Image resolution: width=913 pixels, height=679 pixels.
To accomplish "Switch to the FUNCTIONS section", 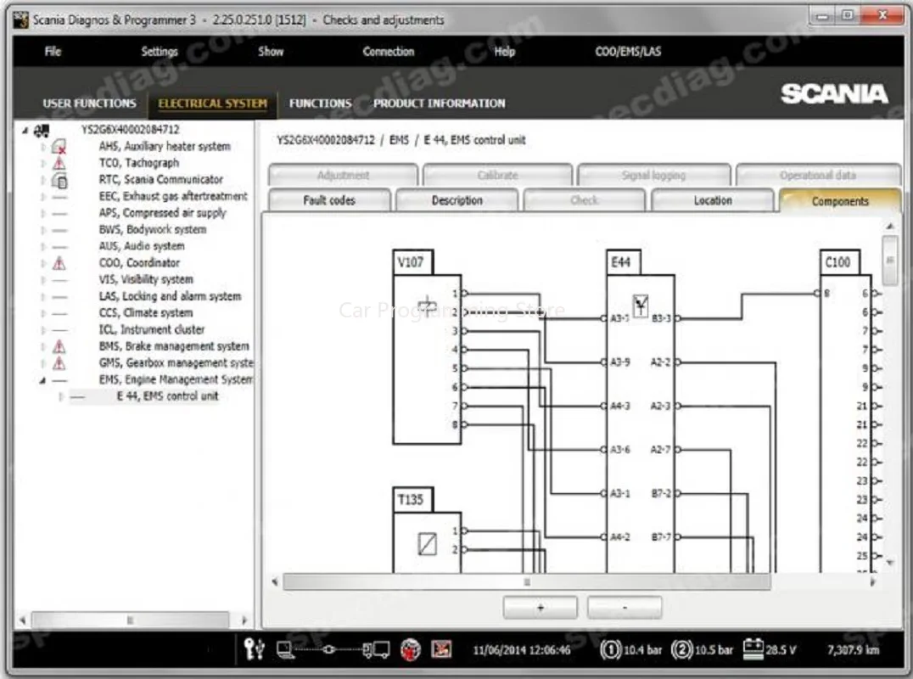I will [320, 103].
